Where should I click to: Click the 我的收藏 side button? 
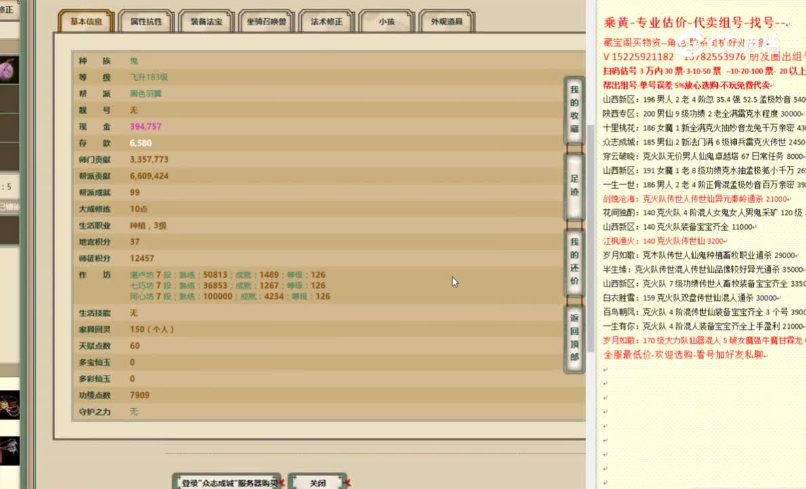click(574, 109)
